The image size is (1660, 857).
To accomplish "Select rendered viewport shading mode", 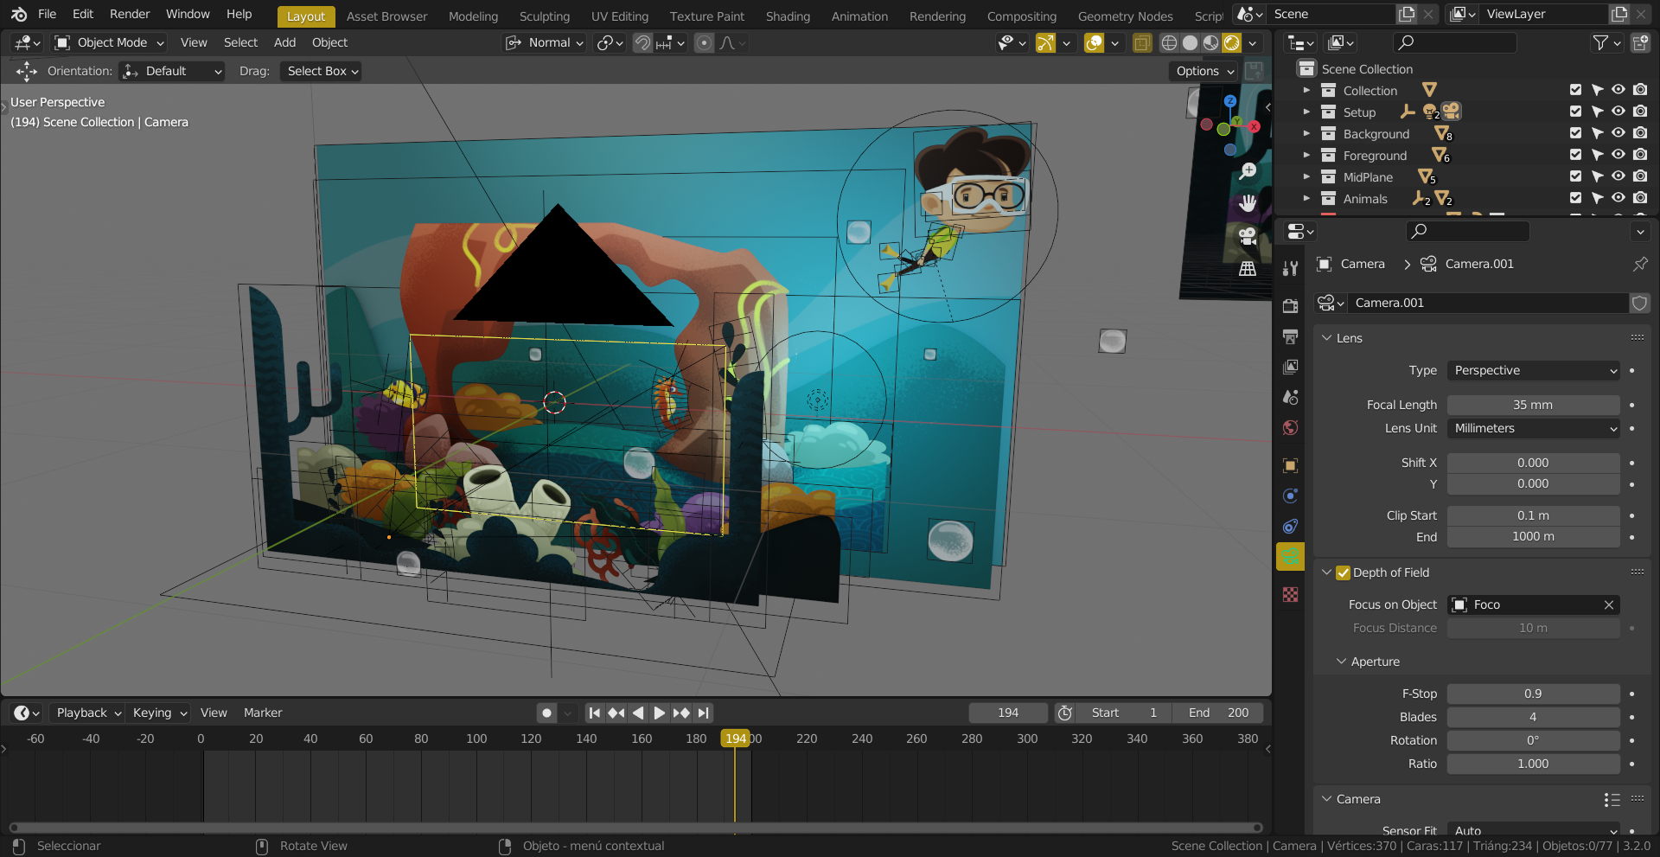I will click(1232, 42).
